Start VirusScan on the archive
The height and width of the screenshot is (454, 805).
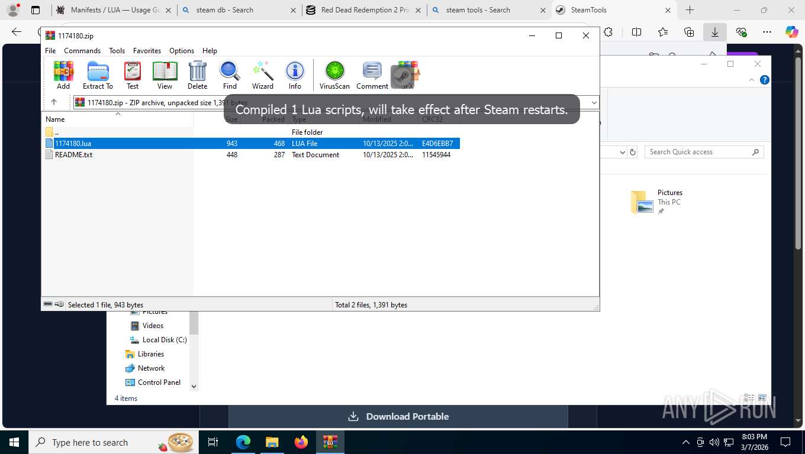tap(334, 75)
